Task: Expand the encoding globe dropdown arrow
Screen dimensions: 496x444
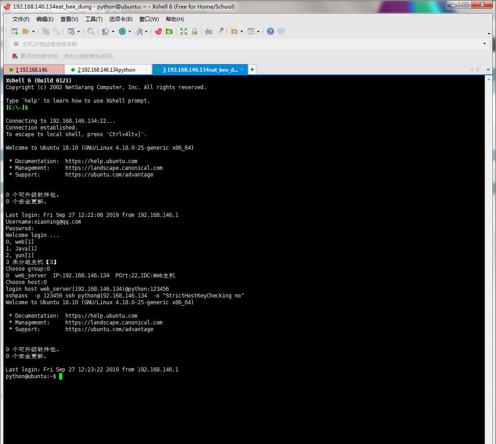Action: click(x=129, y=32)
